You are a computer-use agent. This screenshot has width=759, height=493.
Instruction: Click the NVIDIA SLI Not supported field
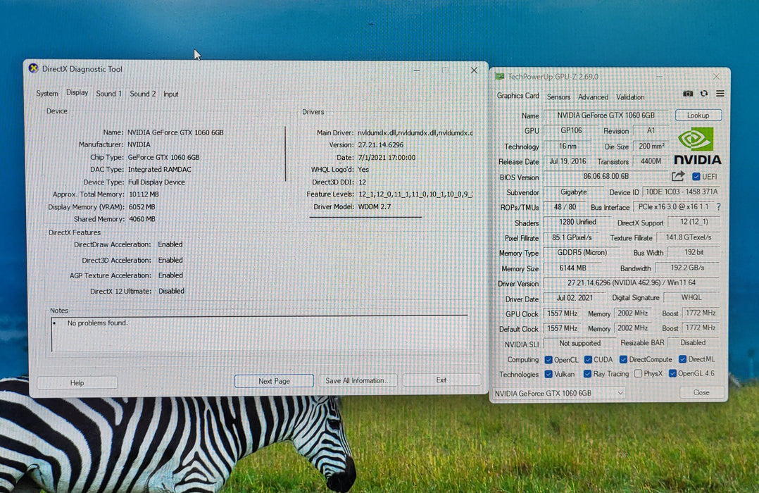point(580,343)
